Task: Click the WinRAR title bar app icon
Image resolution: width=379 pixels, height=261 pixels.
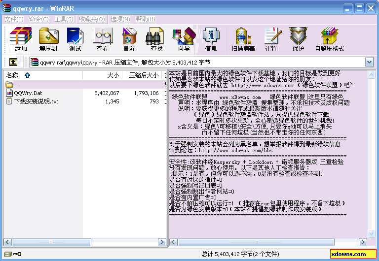Action: [x=7, y=8]
